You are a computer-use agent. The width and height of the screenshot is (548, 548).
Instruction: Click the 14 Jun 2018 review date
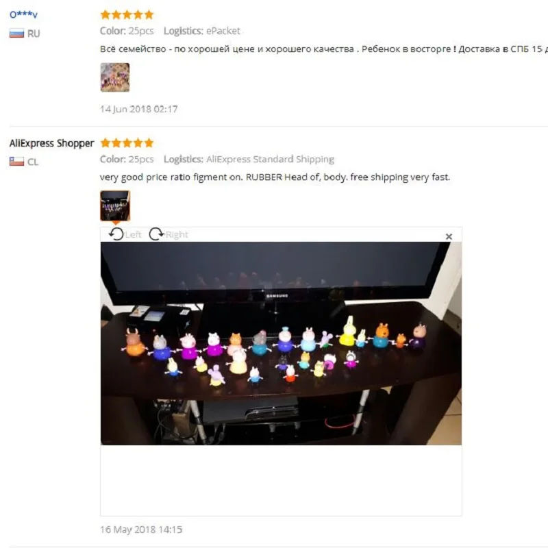click(139, 109)
